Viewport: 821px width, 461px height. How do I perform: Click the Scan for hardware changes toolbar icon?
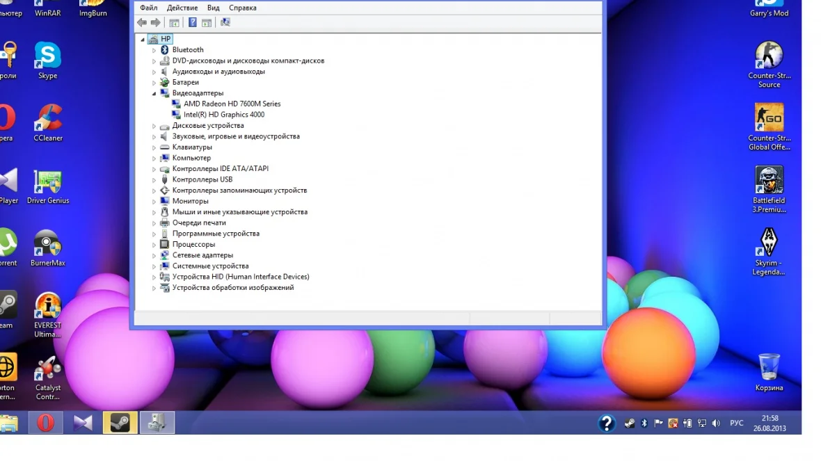pos(225,23)
